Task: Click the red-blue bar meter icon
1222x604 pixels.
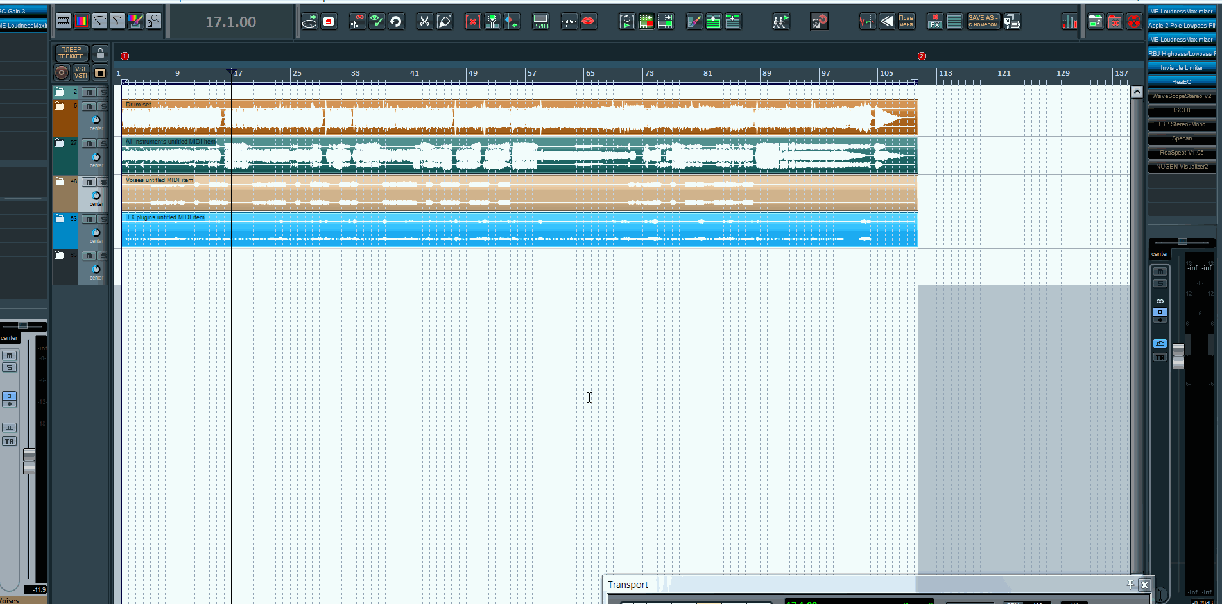Action: tap(1069, 22)
